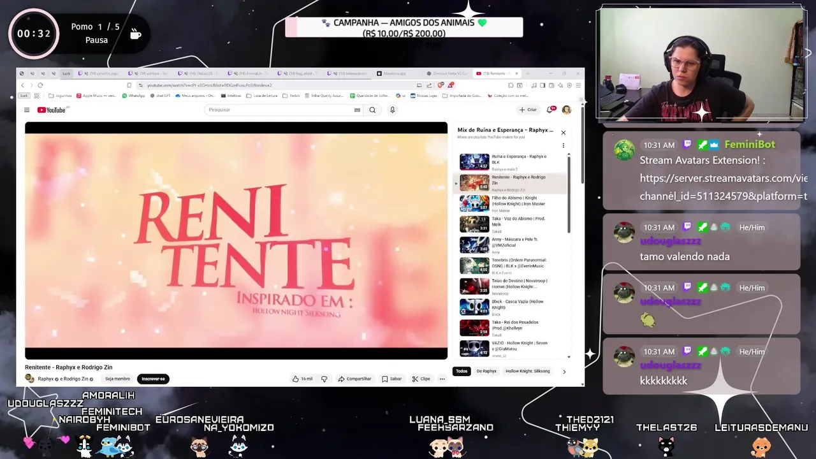
Task: Open the Mix playlist three-dot options
Action: click(563, 145)
